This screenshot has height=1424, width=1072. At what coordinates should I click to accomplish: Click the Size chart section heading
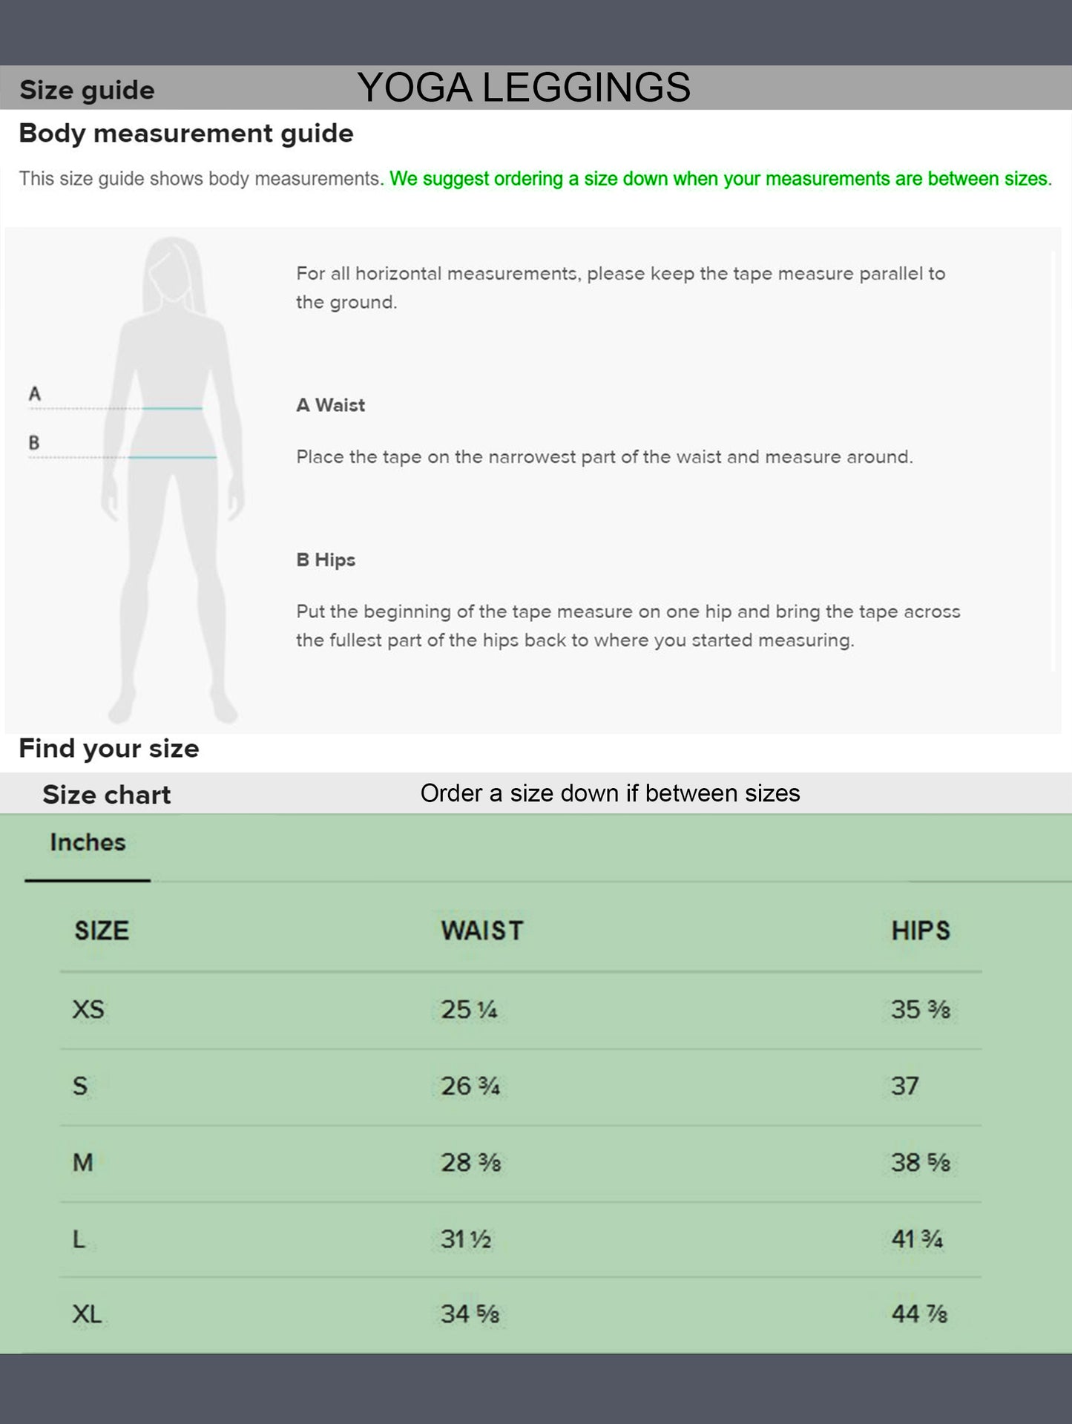[x=106, y=795]
